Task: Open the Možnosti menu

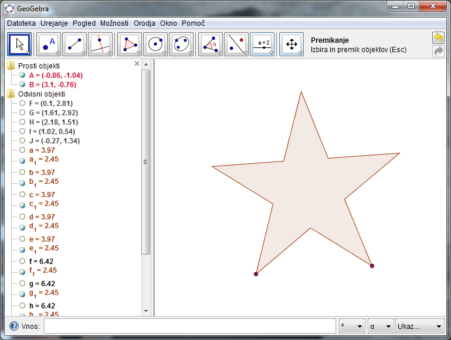Action: pos(114,23)
